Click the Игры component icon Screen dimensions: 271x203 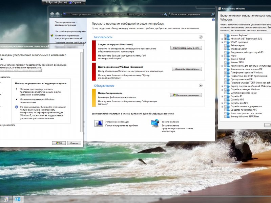point(228,55)
